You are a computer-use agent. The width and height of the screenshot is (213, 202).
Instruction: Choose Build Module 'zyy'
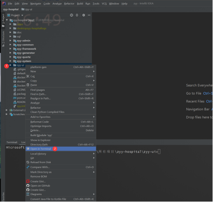click(x=61, y=135)
